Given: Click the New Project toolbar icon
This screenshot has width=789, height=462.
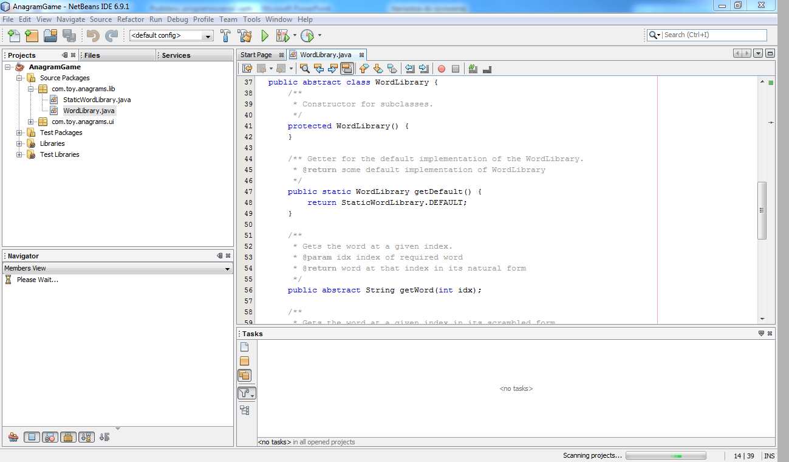Looking at the screenshot, I should pyautogui.click(x=31, y=35).
